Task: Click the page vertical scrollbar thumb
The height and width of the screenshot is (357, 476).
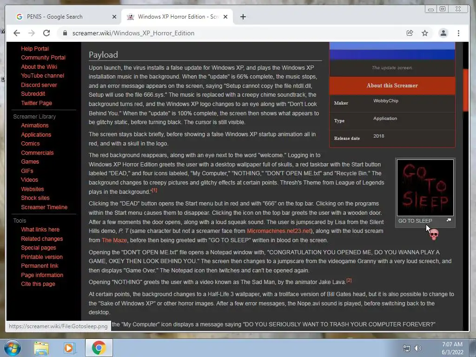Action: click(x=466, y=90)
